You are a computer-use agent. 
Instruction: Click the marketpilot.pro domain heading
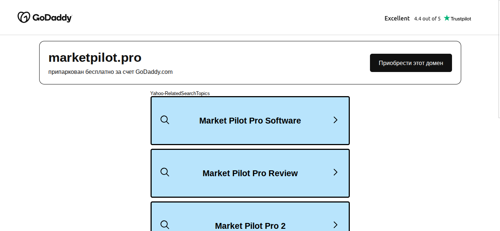(95, 57)
